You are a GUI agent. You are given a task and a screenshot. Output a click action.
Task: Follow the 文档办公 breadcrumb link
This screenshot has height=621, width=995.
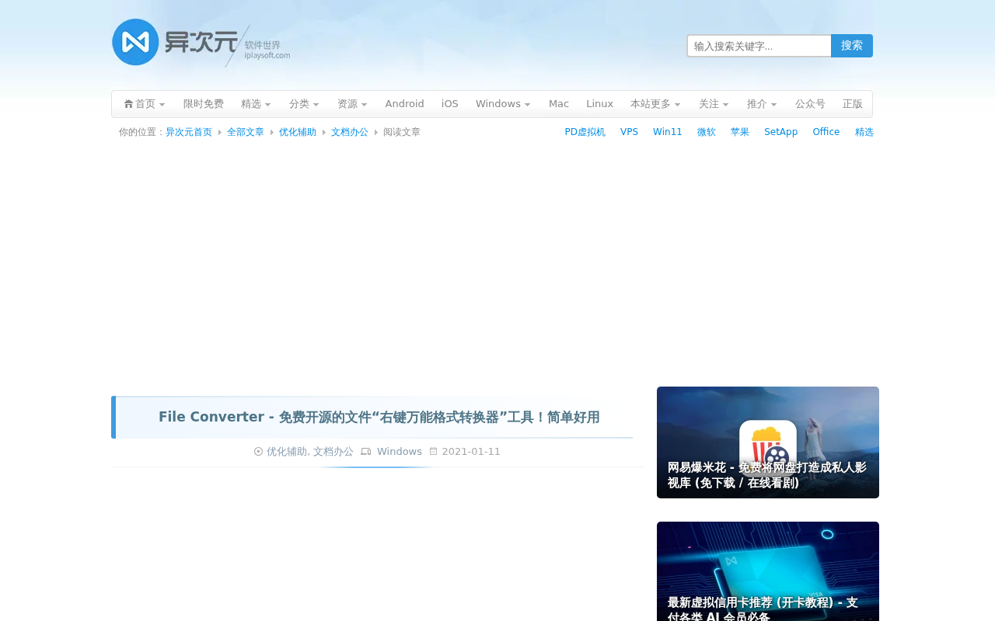tap(350, 133)
